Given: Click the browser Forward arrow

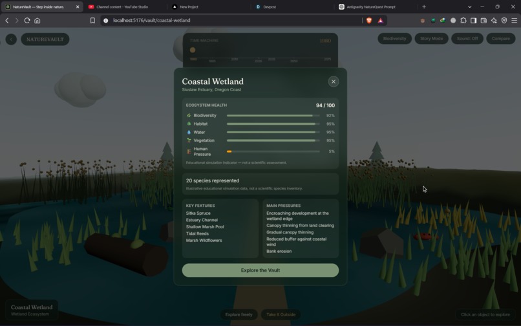Looking at the screenshot, I should pyautogui.click(x=17, y=21).
